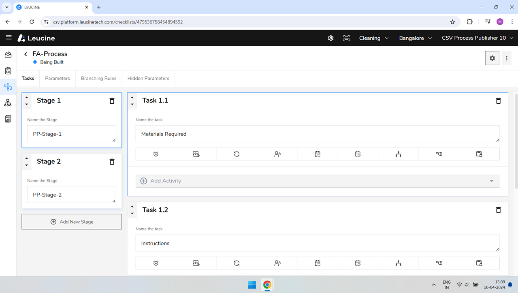Open the clipboard checklist icon in the left sidebar
The image size is (518, 293).
(8, 71)
